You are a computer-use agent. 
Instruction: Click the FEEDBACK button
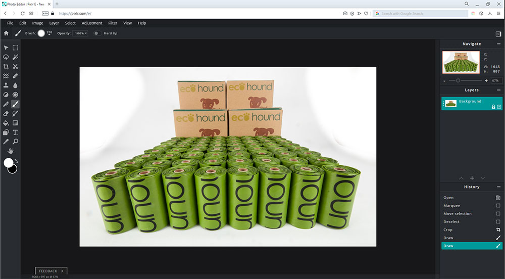48,271
